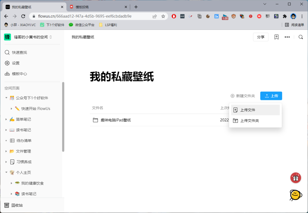The image size is (308, 213).
Task: Switch to the 模板投稿 browser tab
Action: [98, 7]
